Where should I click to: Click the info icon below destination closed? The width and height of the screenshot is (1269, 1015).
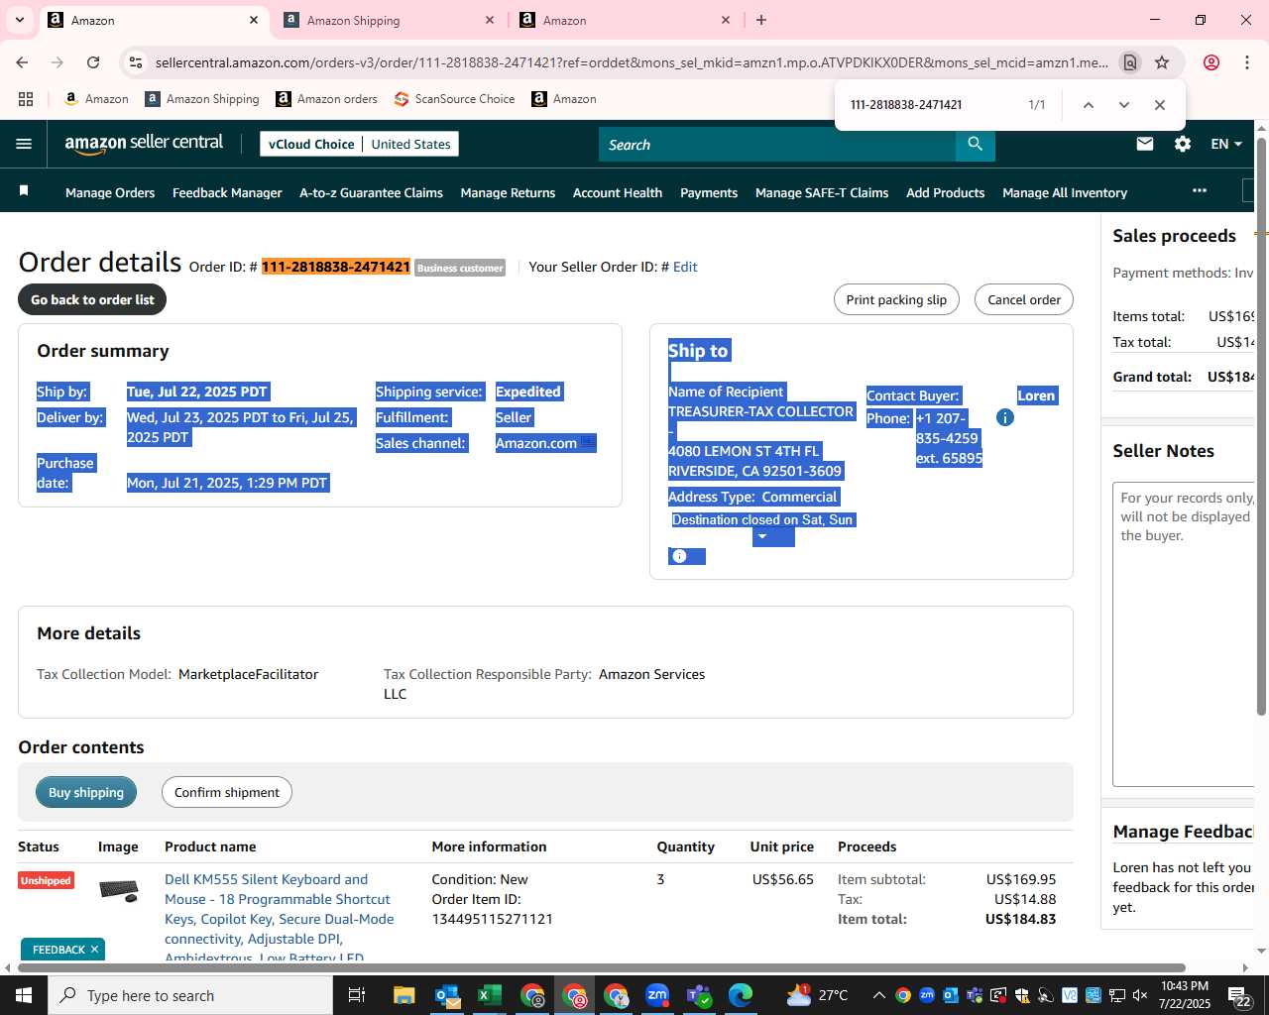tap(679, 556)
